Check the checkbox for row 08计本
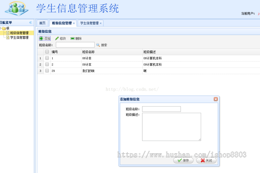This screenshot has width=260, height=173. (47, 58)
